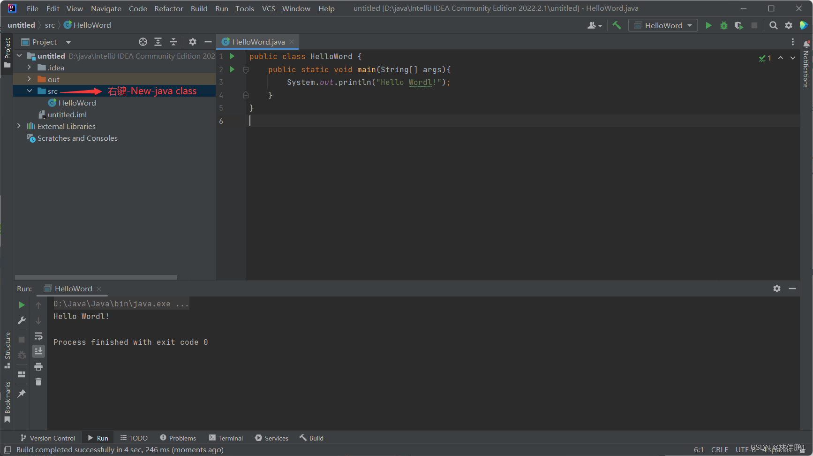Run HelloWord with coverage shield icon
Image resolution: width=813 pixels, height=456 pixels.
tap(739, 25)
